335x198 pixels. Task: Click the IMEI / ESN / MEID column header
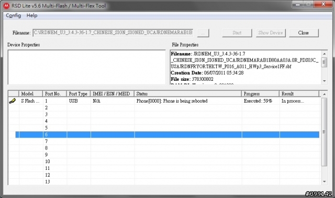click(x=113, y=94)
